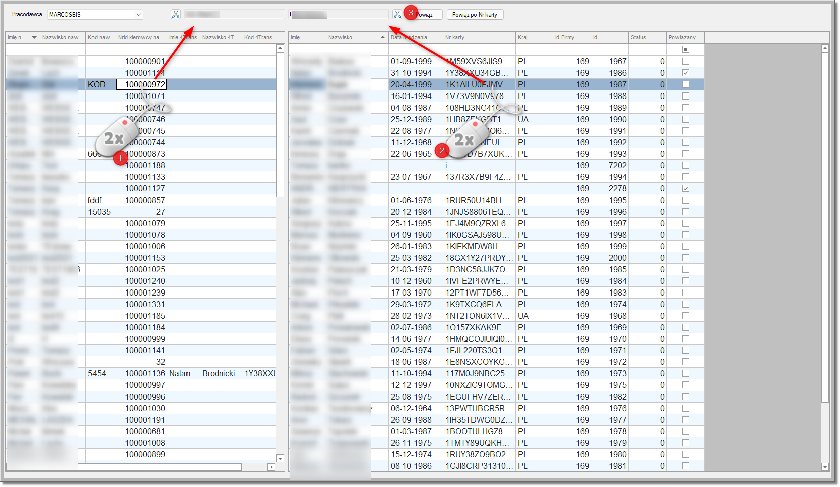Click birth date 08-10-1986 cell

[x=416, y=466]
